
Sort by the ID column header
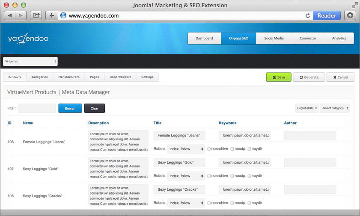[x=9, y=123]
